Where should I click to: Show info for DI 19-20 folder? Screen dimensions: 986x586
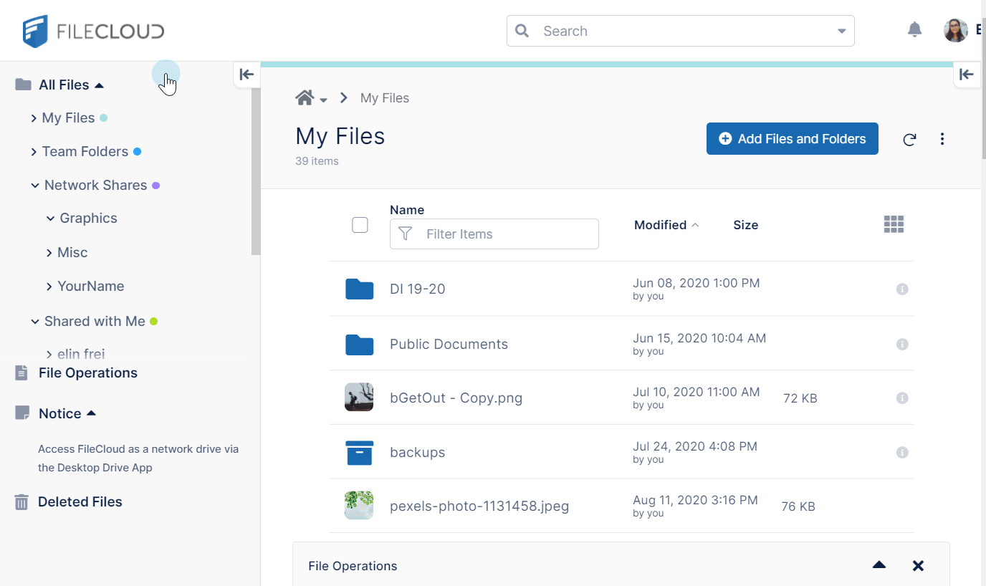tap(902, 289)
